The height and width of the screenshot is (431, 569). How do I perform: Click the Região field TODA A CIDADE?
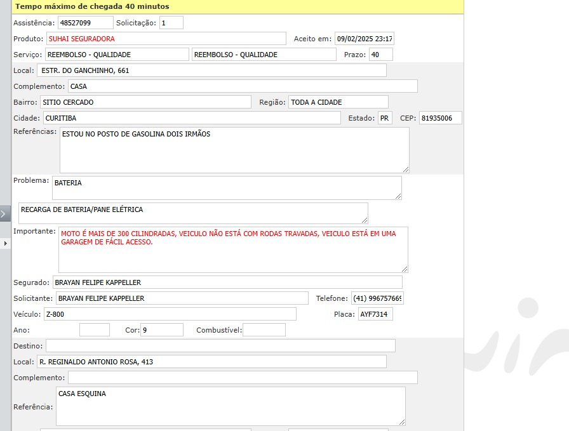click(x=338, y=102)
